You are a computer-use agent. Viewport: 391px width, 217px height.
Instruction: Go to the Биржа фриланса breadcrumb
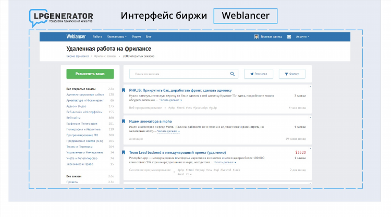pyautogui.click(x=78, y=56)
